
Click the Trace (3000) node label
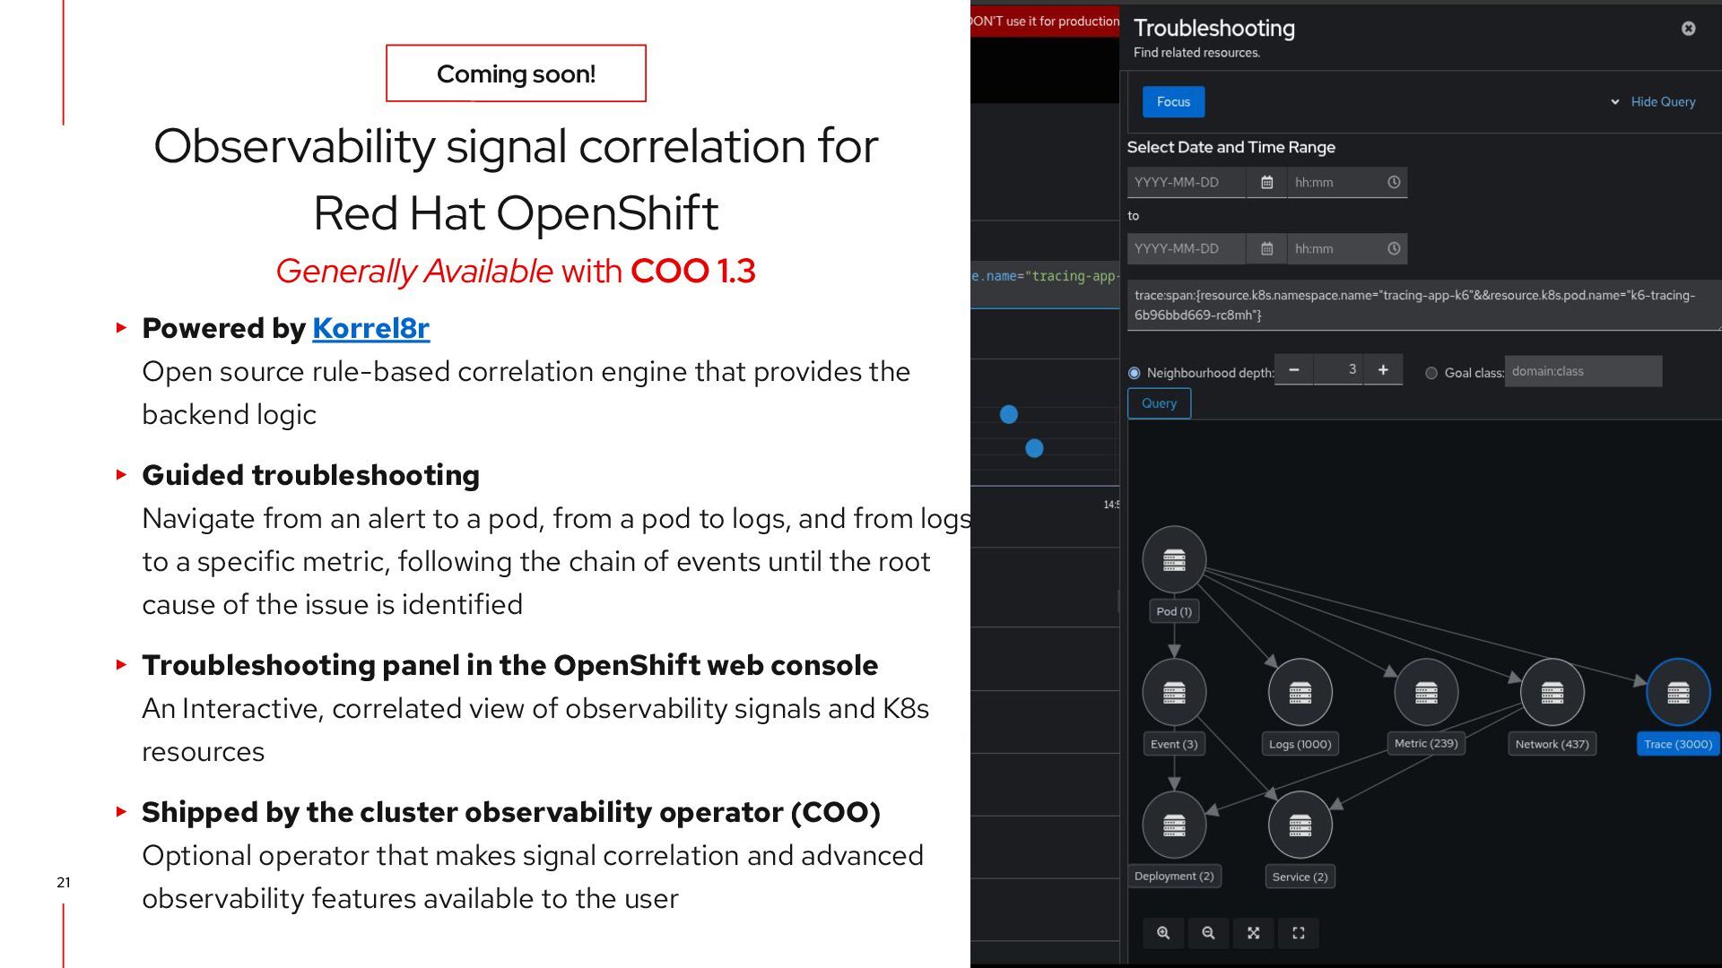pyautogui.click(x=1677, y=744)
